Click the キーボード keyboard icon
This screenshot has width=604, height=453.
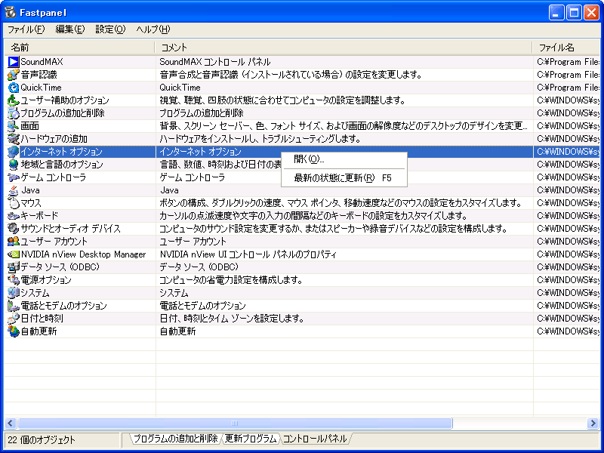14,216
